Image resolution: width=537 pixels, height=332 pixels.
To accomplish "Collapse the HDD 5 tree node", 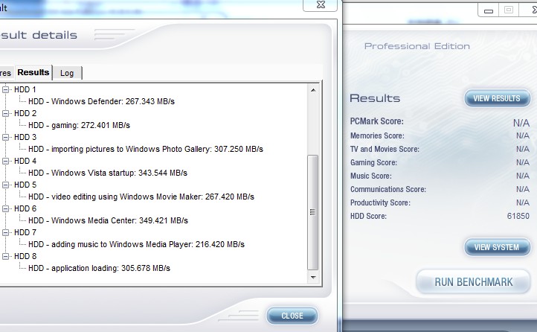I will pos(5,185).
